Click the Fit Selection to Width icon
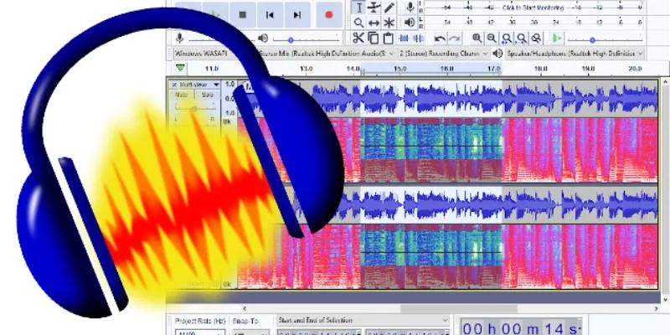670x335 pixels. (507, 39)
